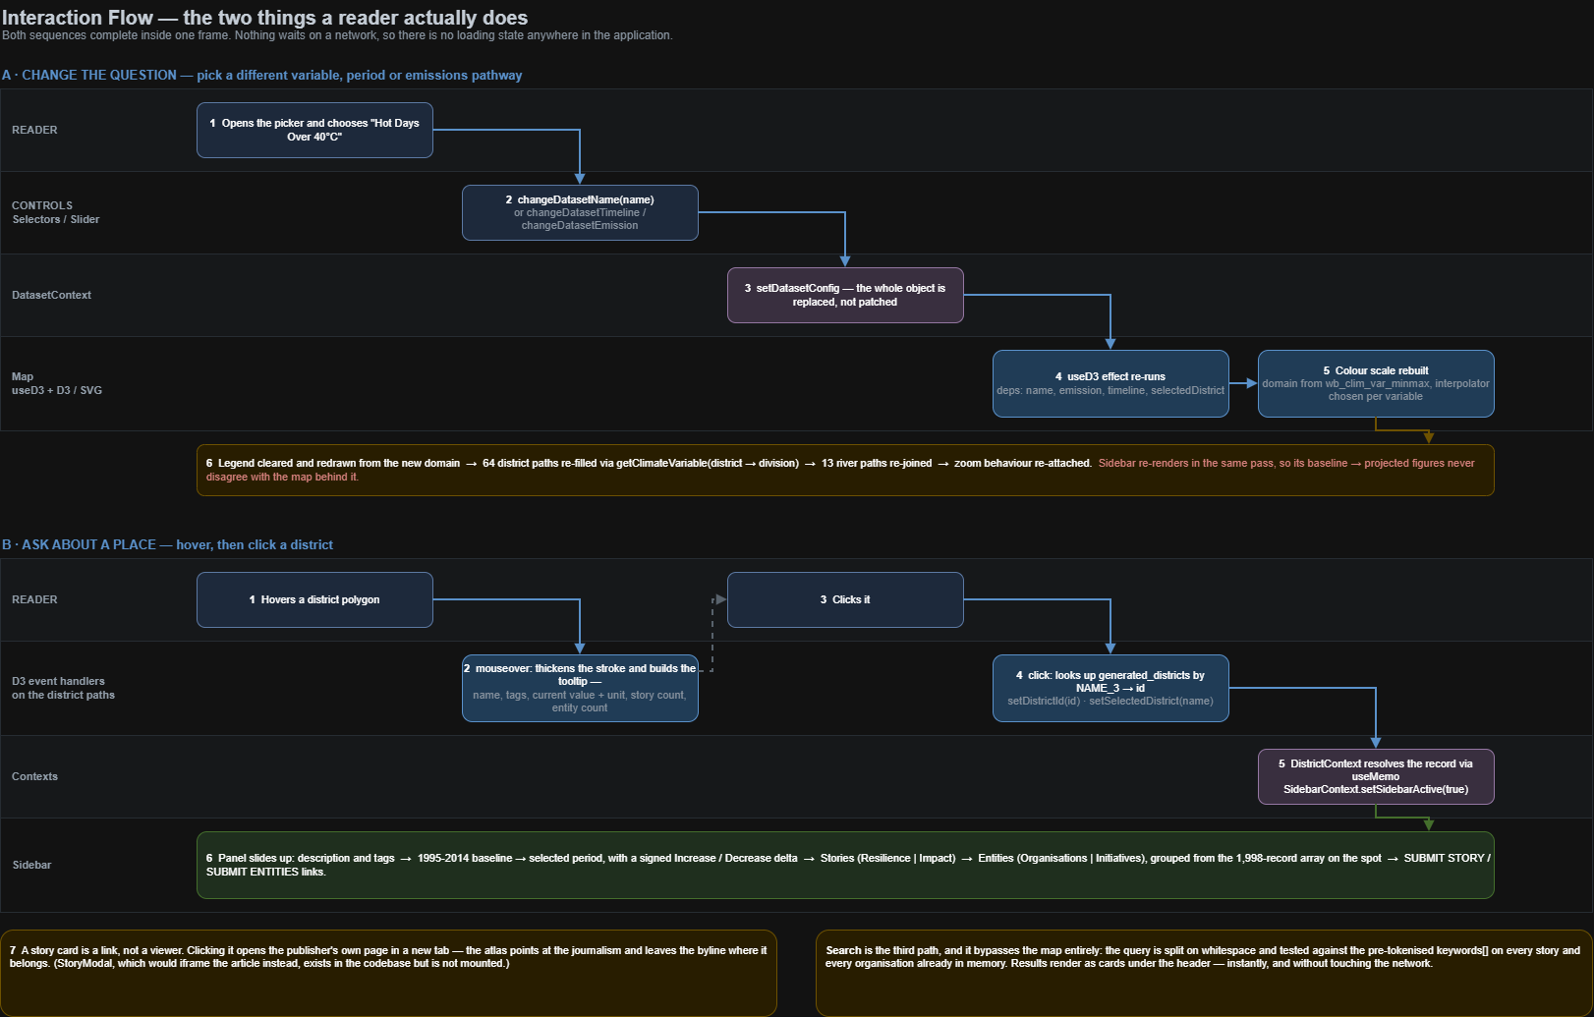
Task: Click the 'Hovers a district polygon' step box
Action: (x=314, y=599)
